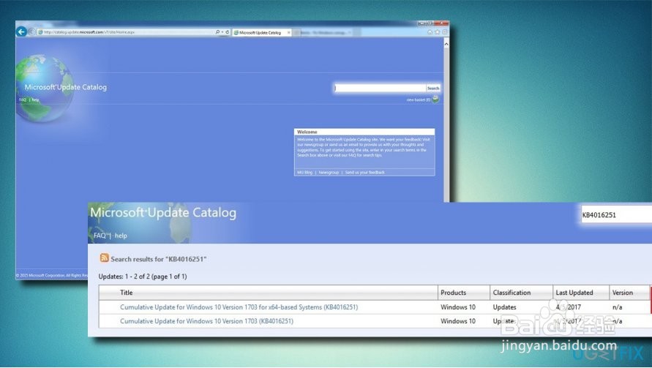Click Send us your feedback link
This screenshot has height=368, width=652.
coord(364,172)
